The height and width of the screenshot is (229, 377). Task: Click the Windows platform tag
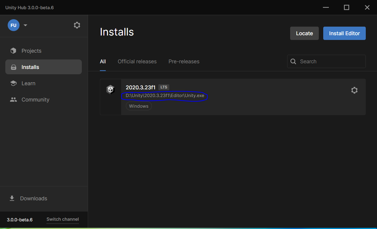click(x=139, y=106)
